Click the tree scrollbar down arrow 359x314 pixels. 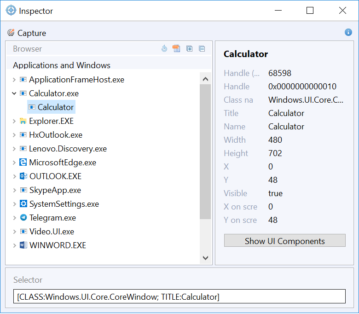pos(205,258)
